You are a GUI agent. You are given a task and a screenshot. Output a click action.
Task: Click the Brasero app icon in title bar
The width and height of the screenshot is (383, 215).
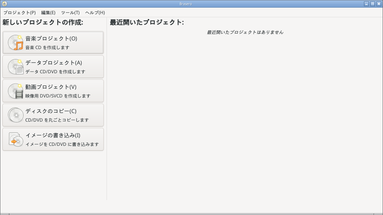[4, 4]
